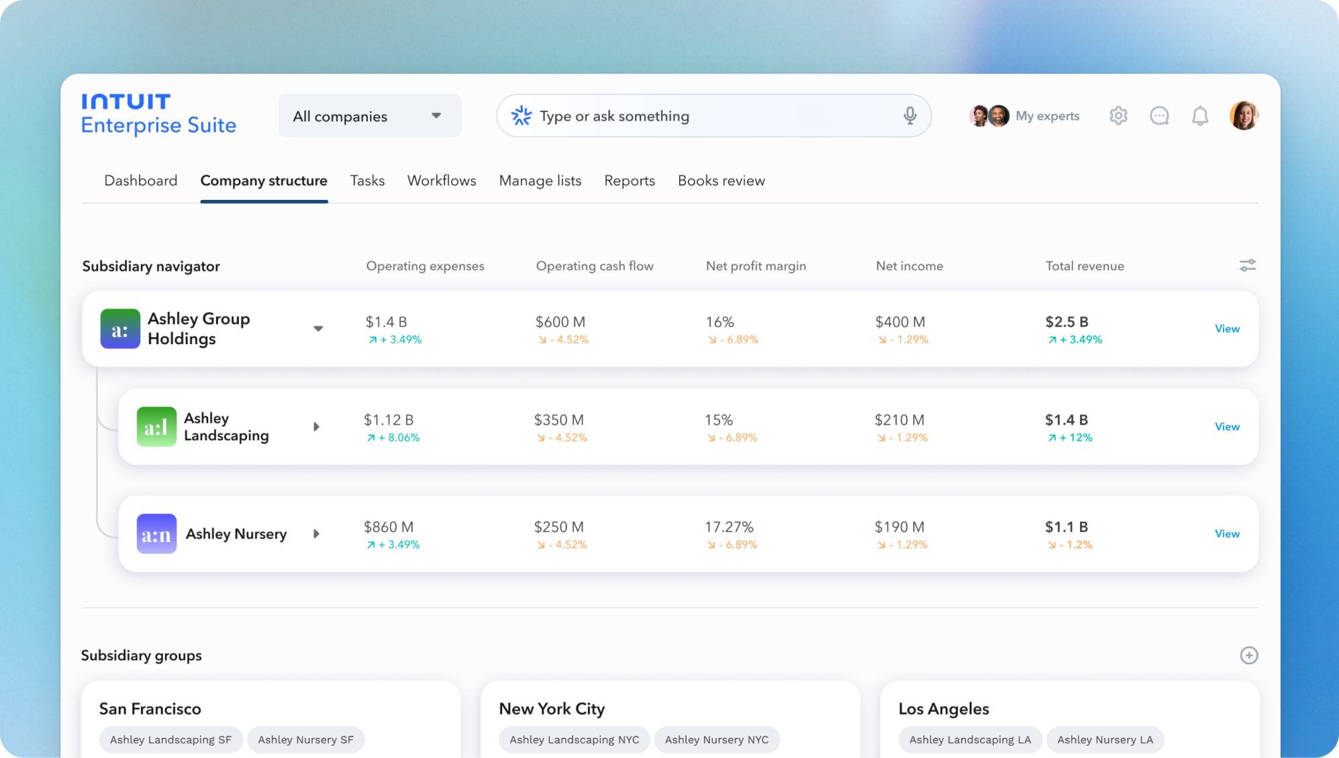Open the chat messages icon
The height and width of the screenshot is (758, 1339).
[1159, 115]
